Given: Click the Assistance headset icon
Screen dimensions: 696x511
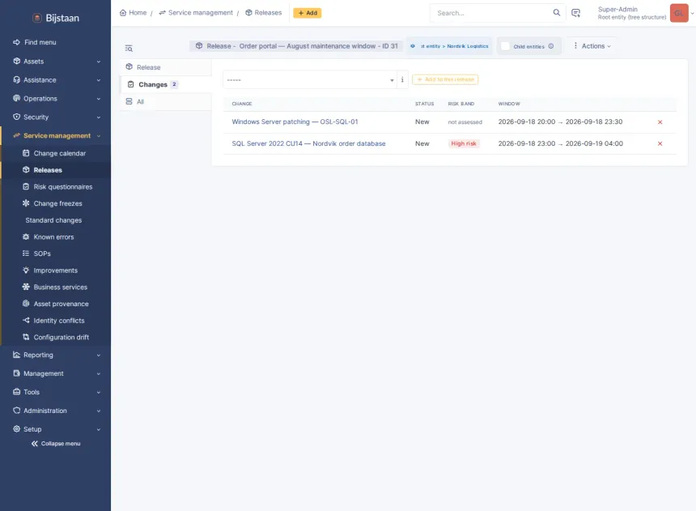Looking at the screenshot, I should 16,79.
